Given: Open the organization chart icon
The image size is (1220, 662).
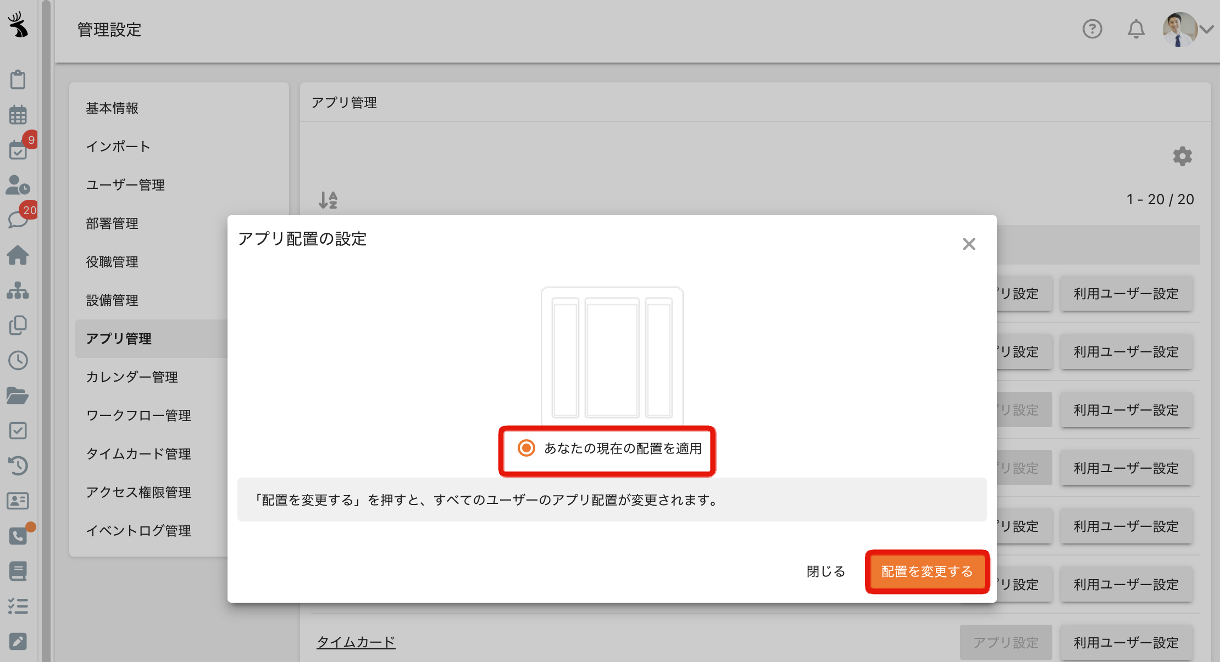Looking at the screenshot, I should (19, 291).
